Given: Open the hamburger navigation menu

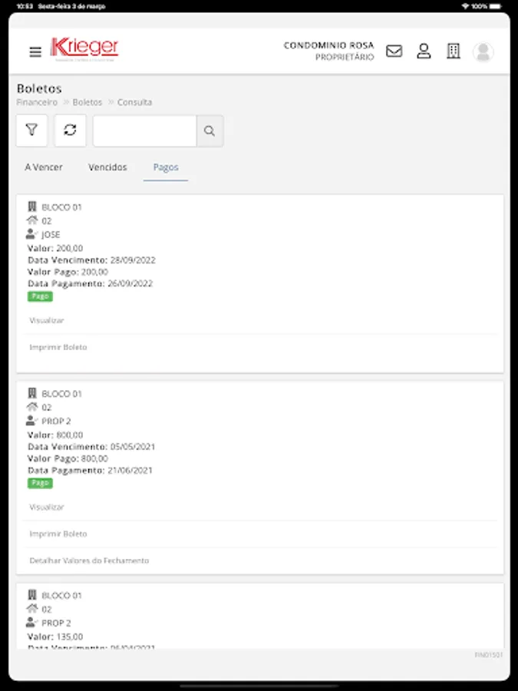Looking at the screenshot, I should (x=35, y=52).
